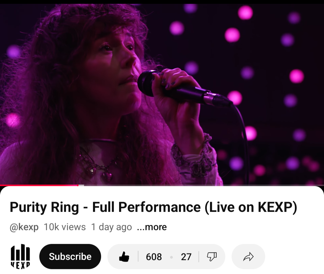The height and width of the screenshot is (274, 324).
Task: Expand description with ...more
Action: pyautogui.click(x=152, y=227)
